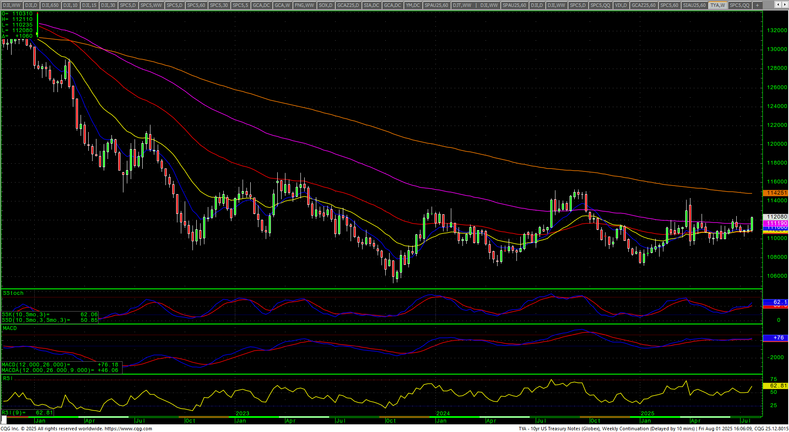The image size is (789, 432).
Task: Select the active TYA,W tab
Action: (717, 5)
